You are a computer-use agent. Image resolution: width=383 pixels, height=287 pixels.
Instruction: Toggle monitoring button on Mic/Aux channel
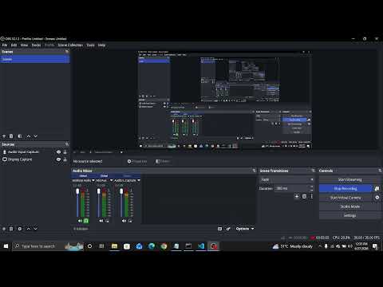coord(107,221)
